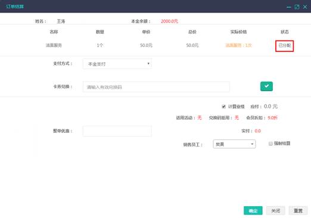Open the 支付方式 dropdown showing 本金支付
Screen dimensions: 311x218
point(117,64)
